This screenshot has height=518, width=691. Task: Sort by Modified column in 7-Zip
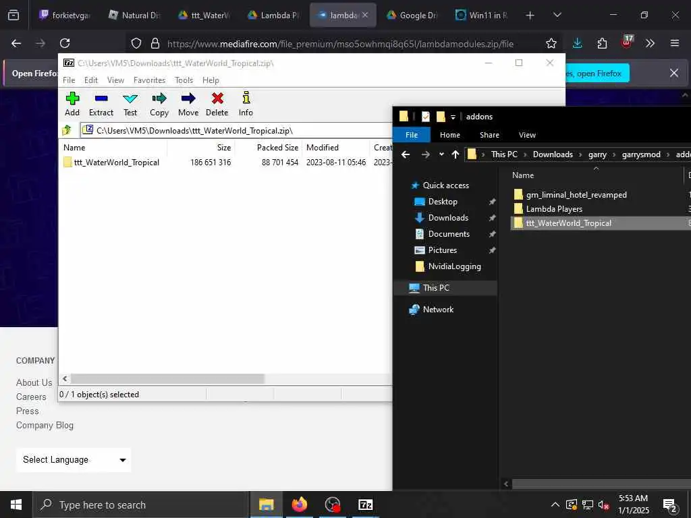coord(336,148)
